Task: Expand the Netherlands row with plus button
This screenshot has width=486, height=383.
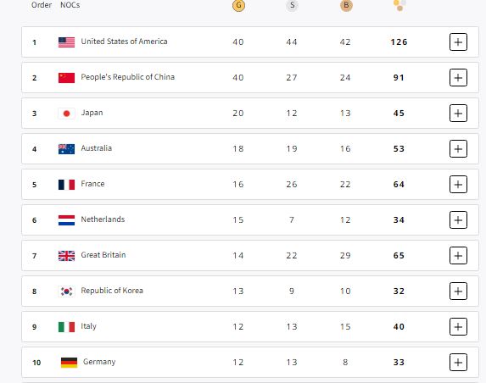Action: coord(458,219)
